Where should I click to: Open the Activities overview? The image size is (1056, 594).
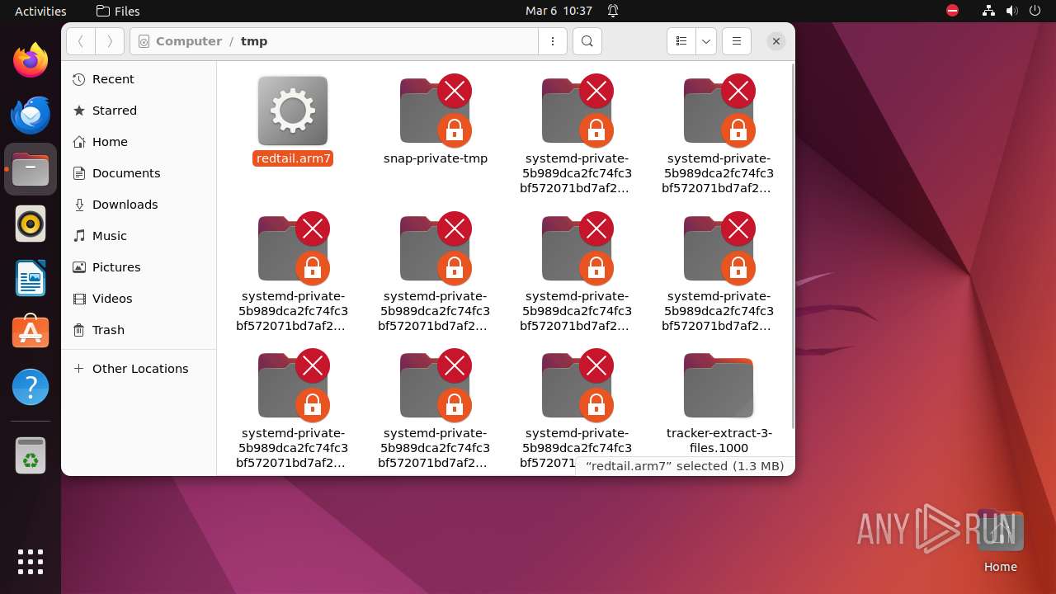pos(40,11)
